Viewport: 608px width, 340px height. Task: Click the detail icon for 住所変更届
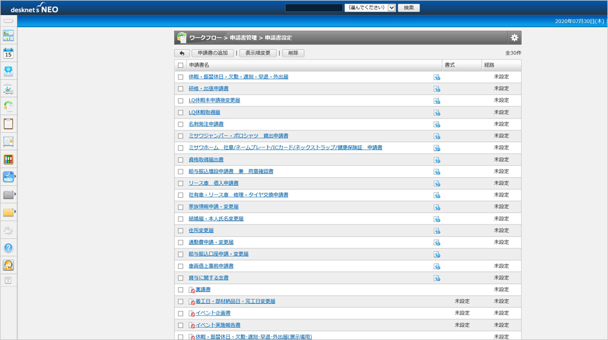pyautogui.click(x=437, y=231)
